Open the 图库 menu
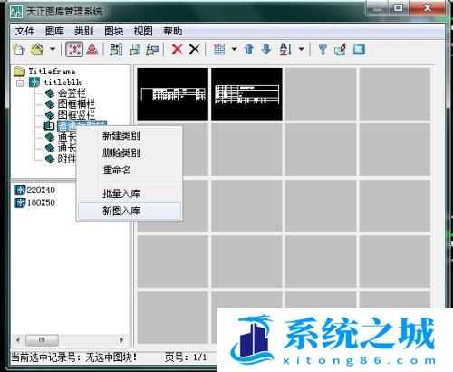Image resolution: width=453 pixels, height=372 pixels. point(54,31)
